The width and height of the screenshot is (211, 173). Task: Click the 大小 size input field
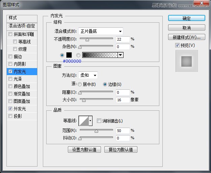pos(123,100)
